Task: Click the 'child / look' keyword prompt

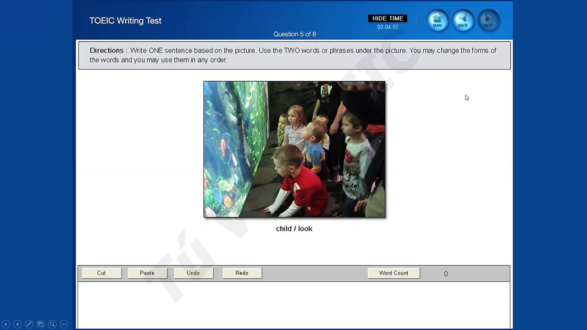Action: coord(294,229)
